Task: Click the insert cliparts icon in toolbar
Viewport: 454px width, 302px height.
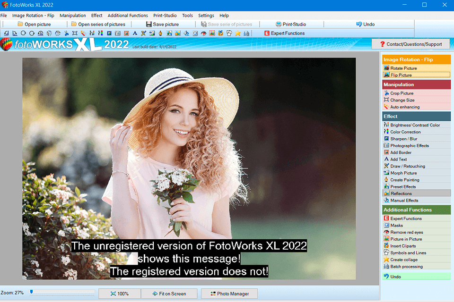Action: (x=221, y=33)
